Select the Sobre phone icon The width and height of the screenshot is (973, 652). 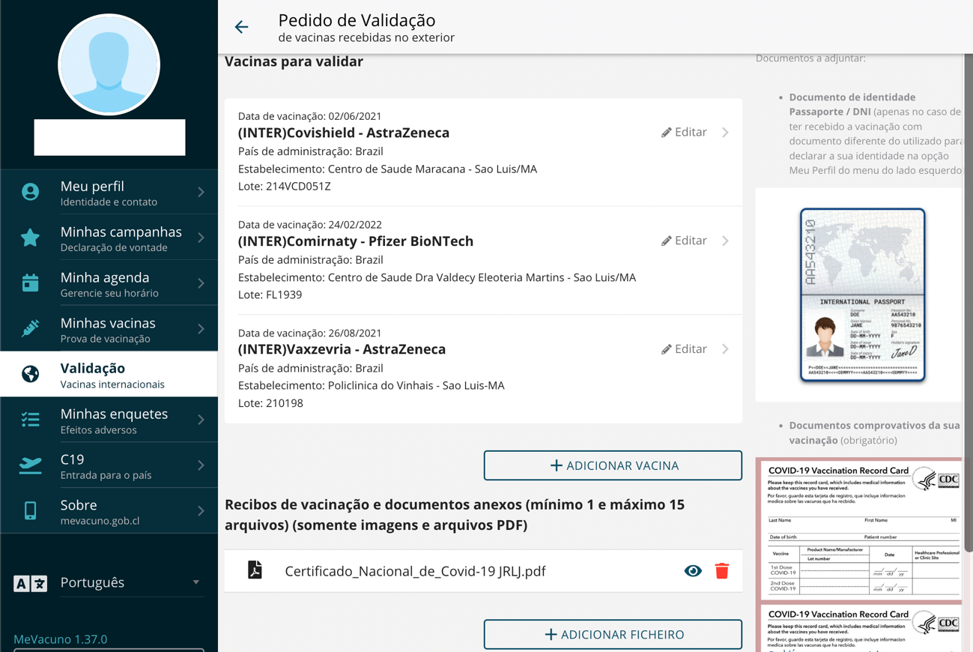[x=30, y=510]
